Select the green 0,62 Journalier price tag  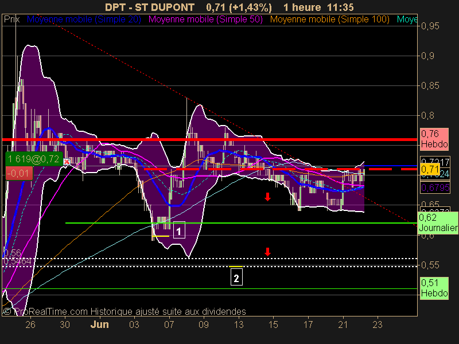click(x=438, y=222)
